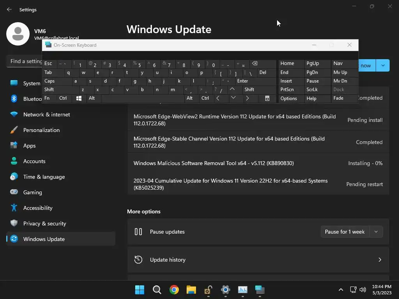Click the Windows logo key on the keyboard

79,98
